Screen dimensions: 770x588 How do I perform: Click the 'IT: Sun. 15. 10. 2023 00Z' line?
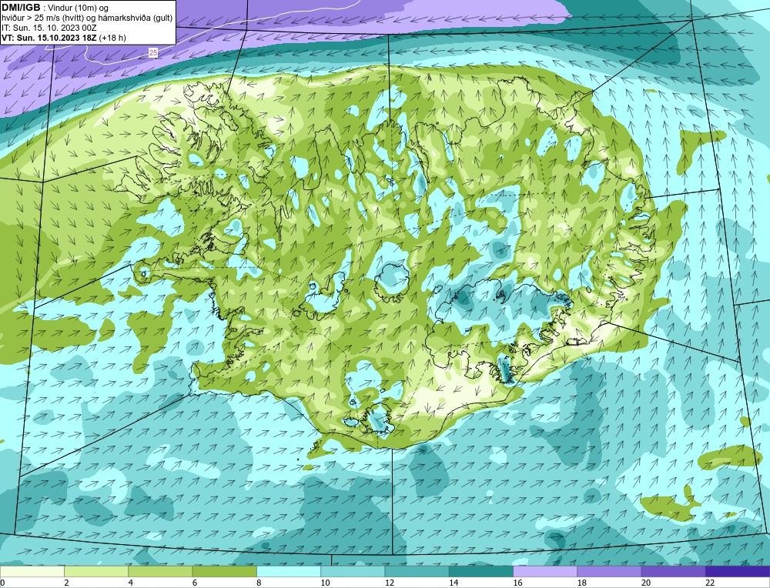click(49, 28)
